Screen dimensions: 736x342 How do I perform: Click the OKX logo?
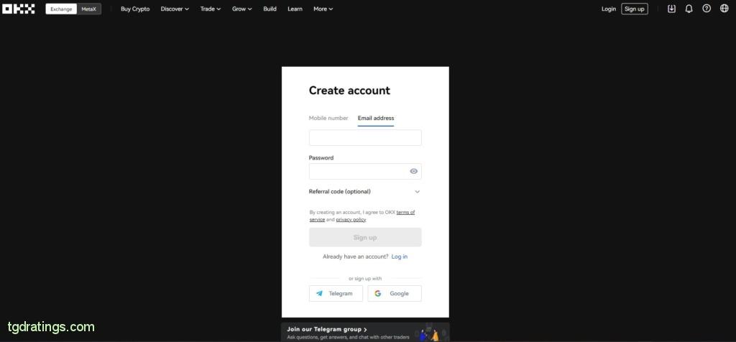click(18, 9)
